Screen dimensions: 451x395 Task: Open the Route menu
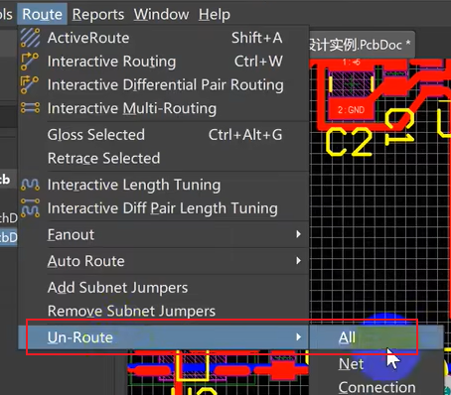pyautogui.click(x=42, y=14)
